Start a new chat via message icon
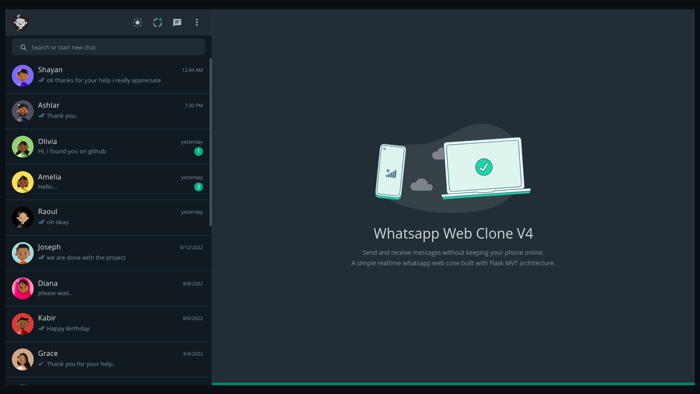This screenshot has width=700, height=394. click(177, 22)
